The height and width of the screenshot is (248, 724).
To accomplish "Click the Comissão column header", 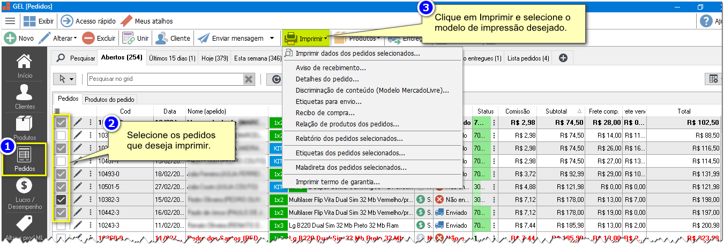I will click(517, 111).
